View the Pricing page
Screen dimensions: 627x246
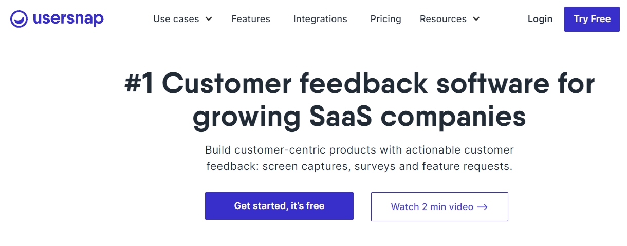click(x=385, y=19)
